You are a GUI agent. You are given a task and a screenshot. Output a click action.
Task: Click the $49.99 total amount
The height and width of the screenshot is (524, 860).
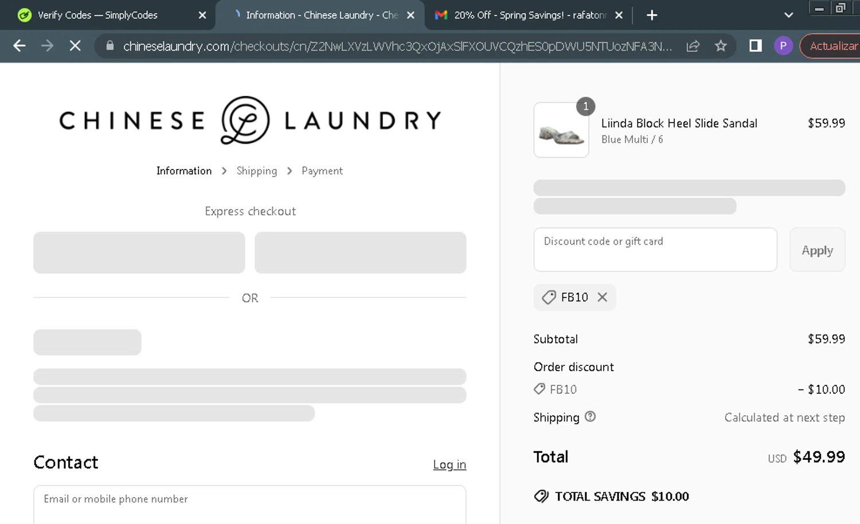pyautogui.click(x=819, y=457)
